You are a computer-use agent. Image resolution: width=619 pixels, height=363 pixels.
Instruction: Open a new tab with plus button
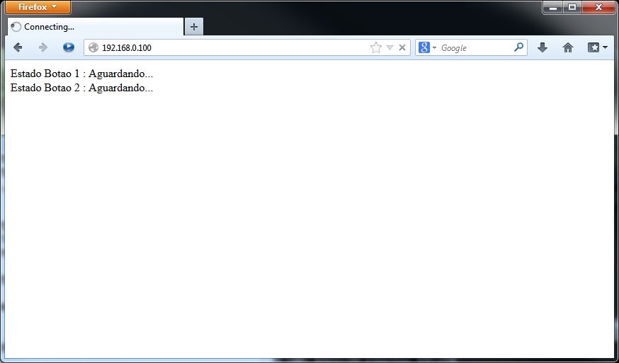coord(194,27)
